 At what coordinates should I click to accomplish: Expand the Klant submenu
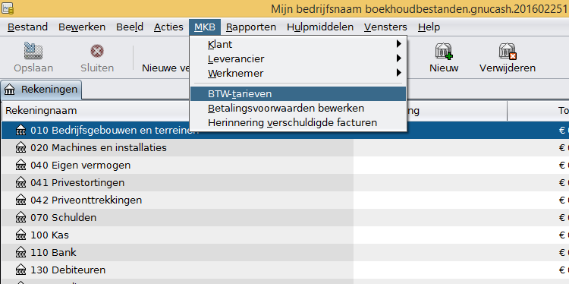tap(298, 44)
